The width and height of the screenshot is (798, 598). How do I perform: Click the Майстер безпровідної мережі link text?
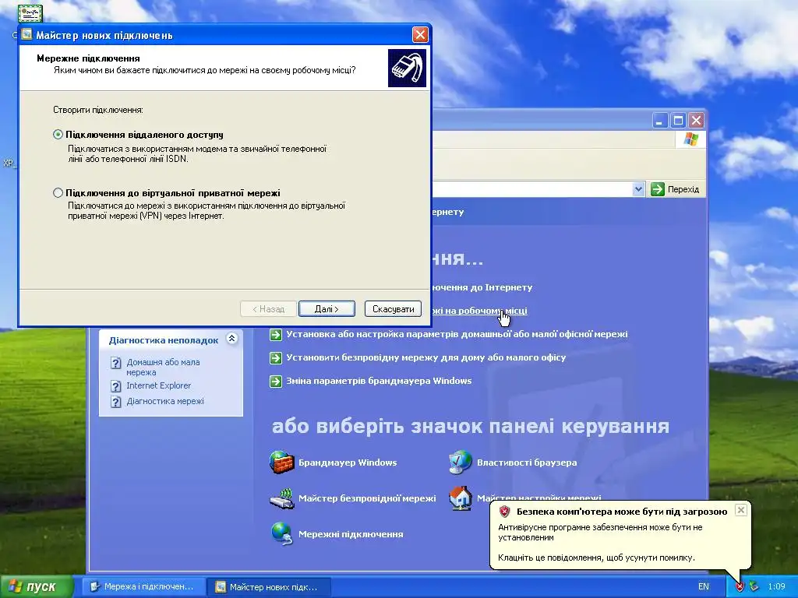(x=367, y=498)
